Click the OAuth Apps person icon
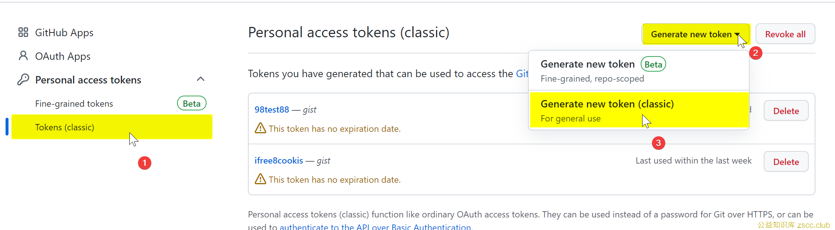 point(23,56)
